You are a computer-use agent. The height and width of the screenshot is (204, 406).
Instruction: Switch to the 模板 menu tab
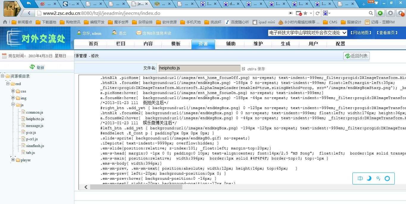click(176, 44)
